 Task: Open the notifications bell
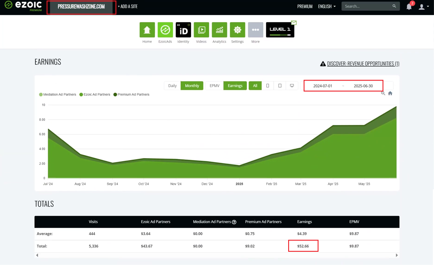[x=409, y=7]
